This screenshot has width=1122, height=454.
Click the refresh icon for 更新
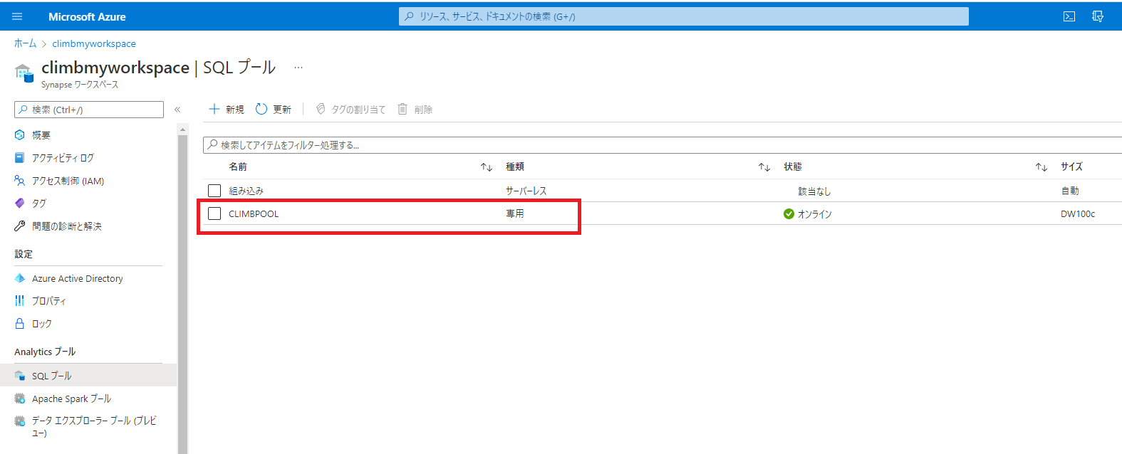(x=261, y=109)
